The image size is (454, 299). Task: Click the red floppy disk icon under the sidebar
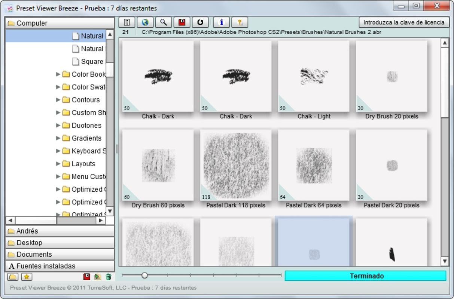tap(87, 277)
